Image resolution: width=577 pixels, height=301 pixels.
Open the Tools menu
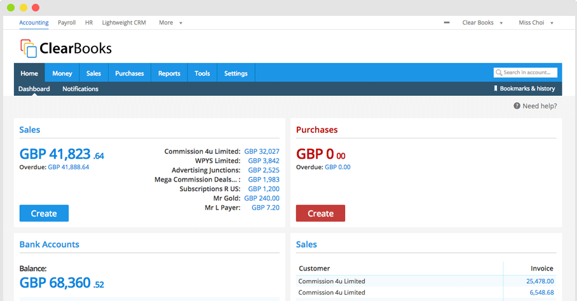pyautogui.click(x=202, y=73)
